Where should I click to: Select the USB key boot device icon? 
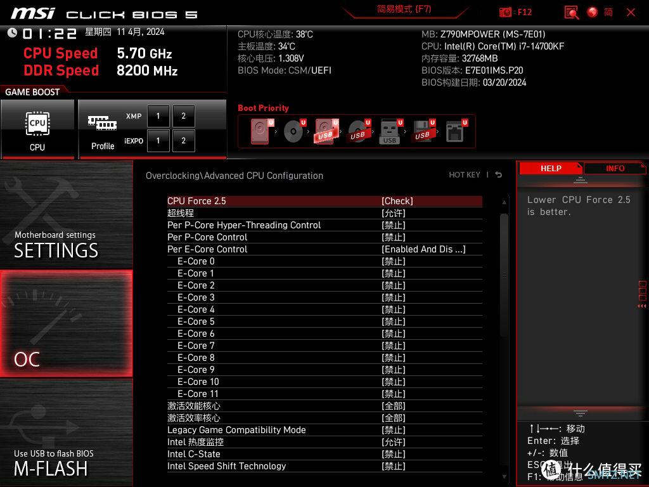390,131
